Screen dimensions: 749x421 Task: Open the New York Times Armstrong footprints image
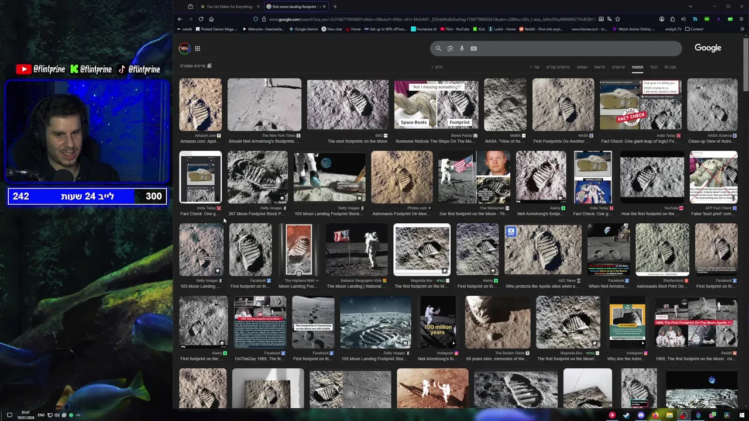264,104
